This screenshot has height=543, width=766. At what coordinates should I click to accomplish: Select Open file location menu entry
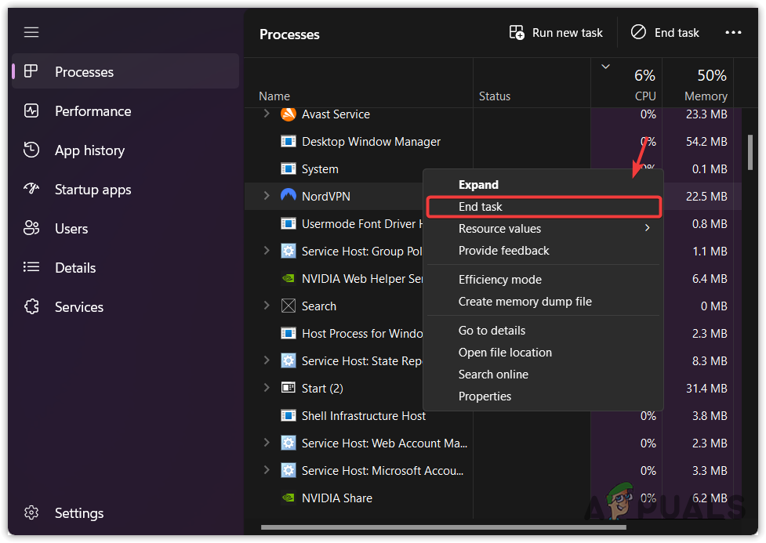(505, 353)
